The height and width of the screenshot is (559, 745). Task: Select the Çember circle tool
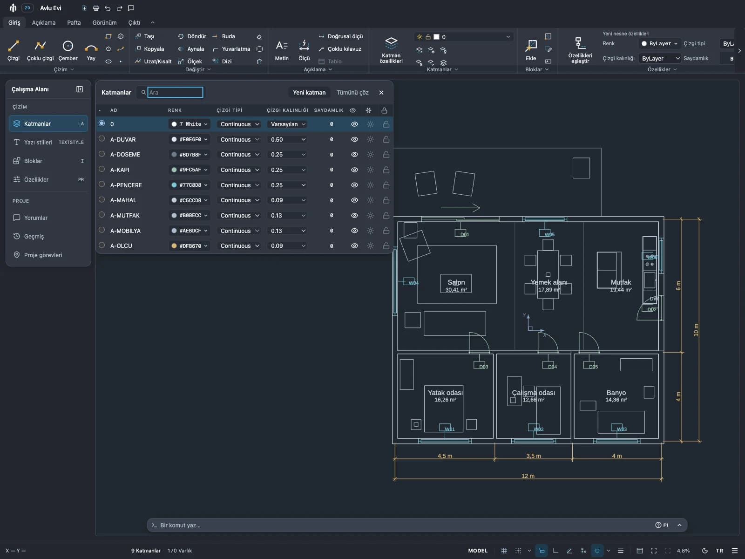click(x=68, y=51)
